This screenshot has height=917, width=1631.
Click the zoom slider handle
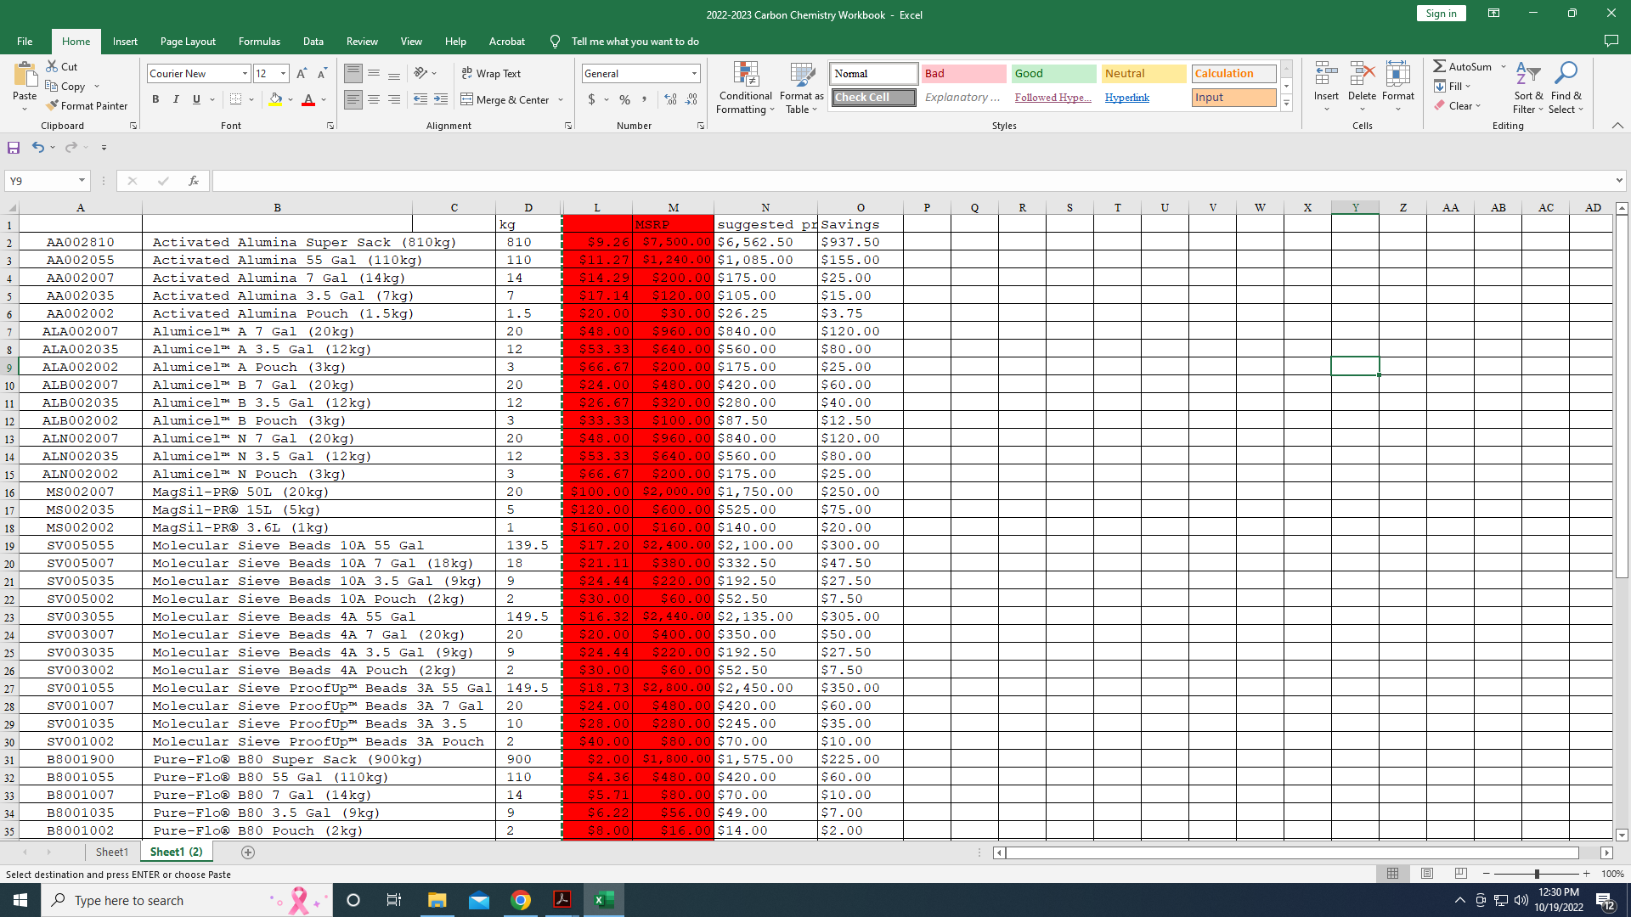(1537, 874)
